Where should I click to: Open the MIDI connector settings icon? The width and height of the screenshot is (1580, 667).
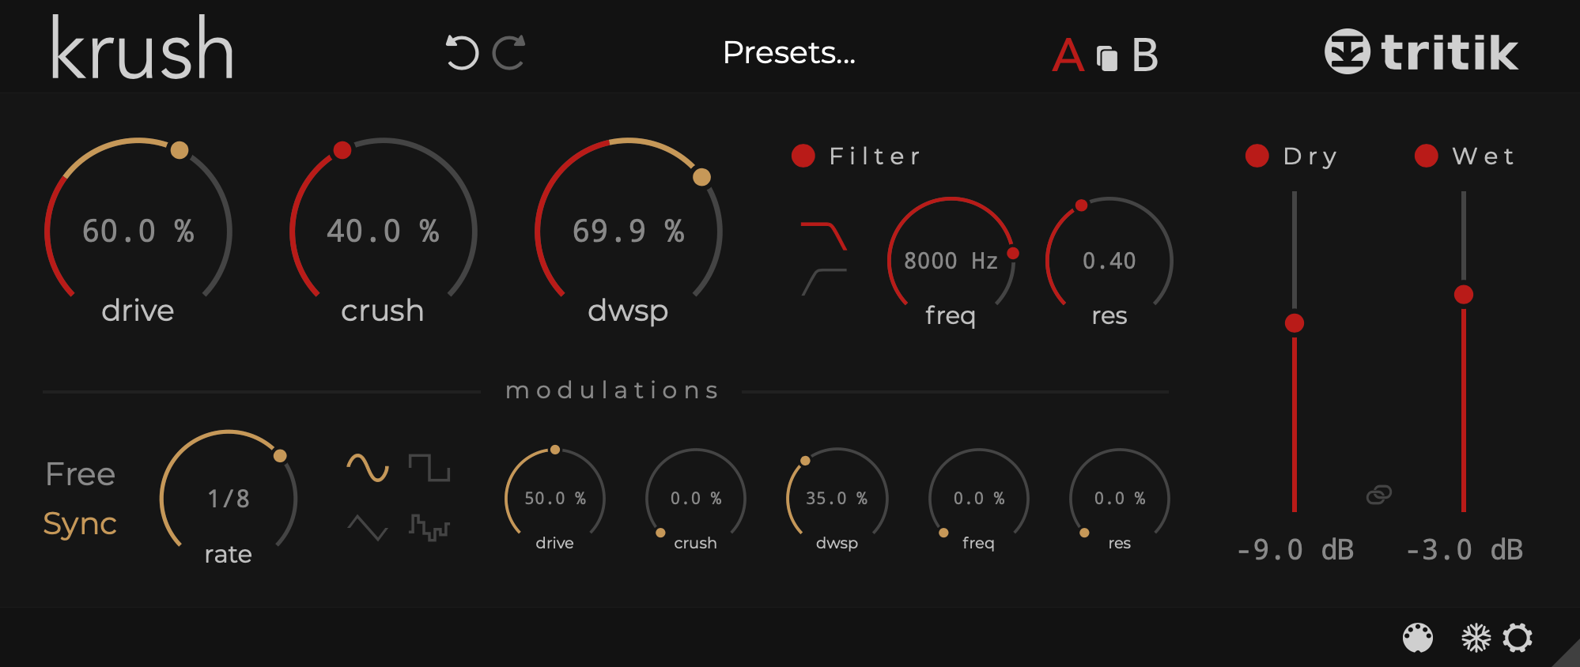(1417, 638)
